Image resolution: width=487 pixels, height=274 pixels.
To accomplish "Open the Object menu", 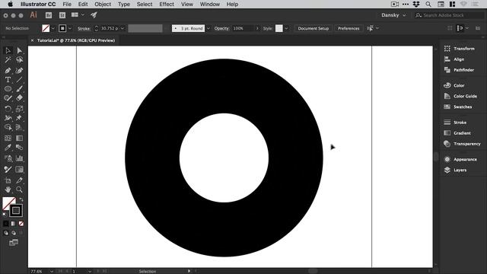I will click(103, 5).
